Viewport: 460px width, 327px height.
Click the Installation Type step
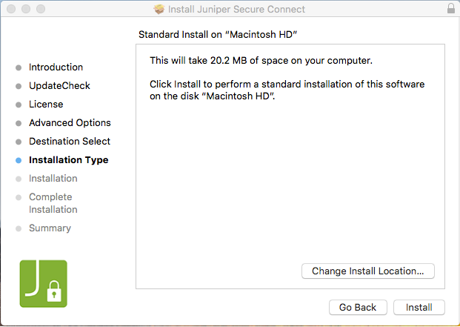pos(68,160)
